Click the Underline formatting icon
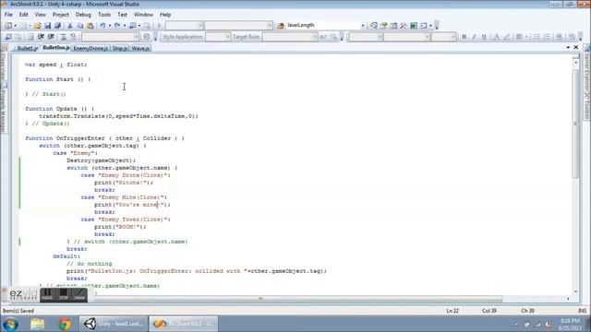 [484, 37]
